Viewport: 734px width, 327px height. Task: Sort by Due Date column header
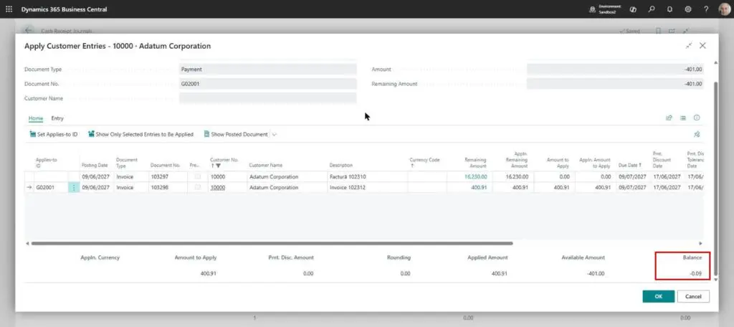pos(628,166)
